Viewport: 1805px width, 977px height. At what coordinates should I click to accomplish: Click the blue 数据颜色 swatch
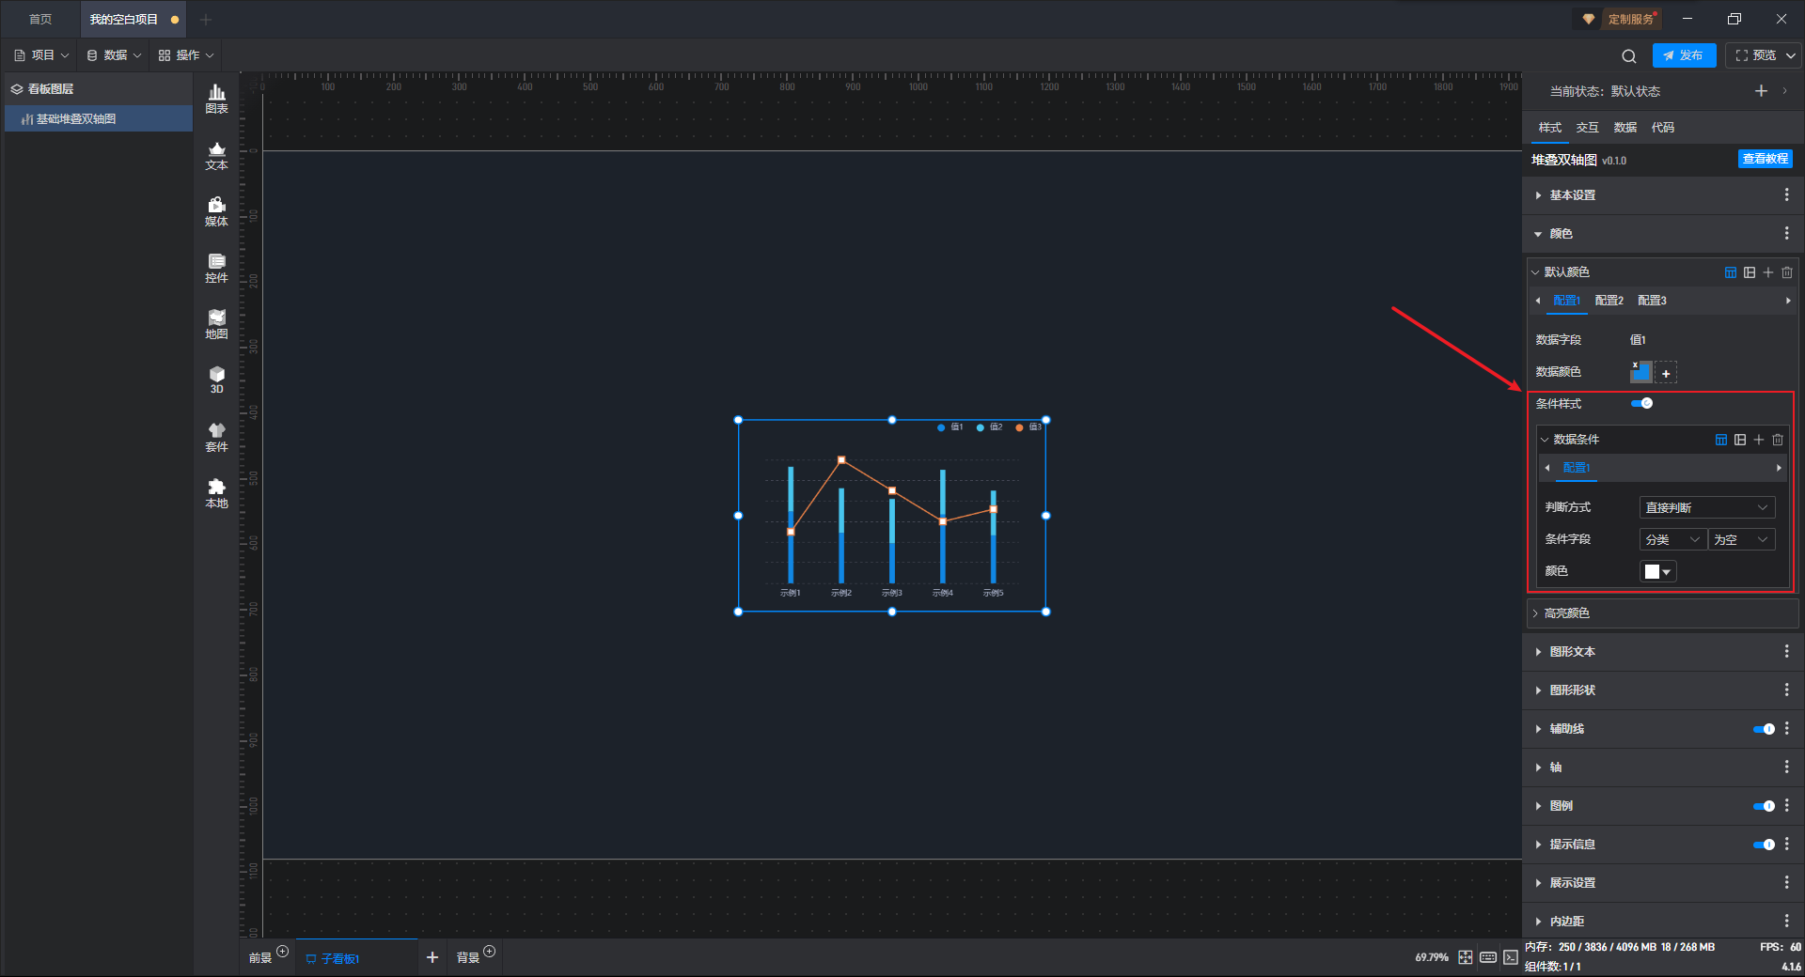tap(1641, 372)
